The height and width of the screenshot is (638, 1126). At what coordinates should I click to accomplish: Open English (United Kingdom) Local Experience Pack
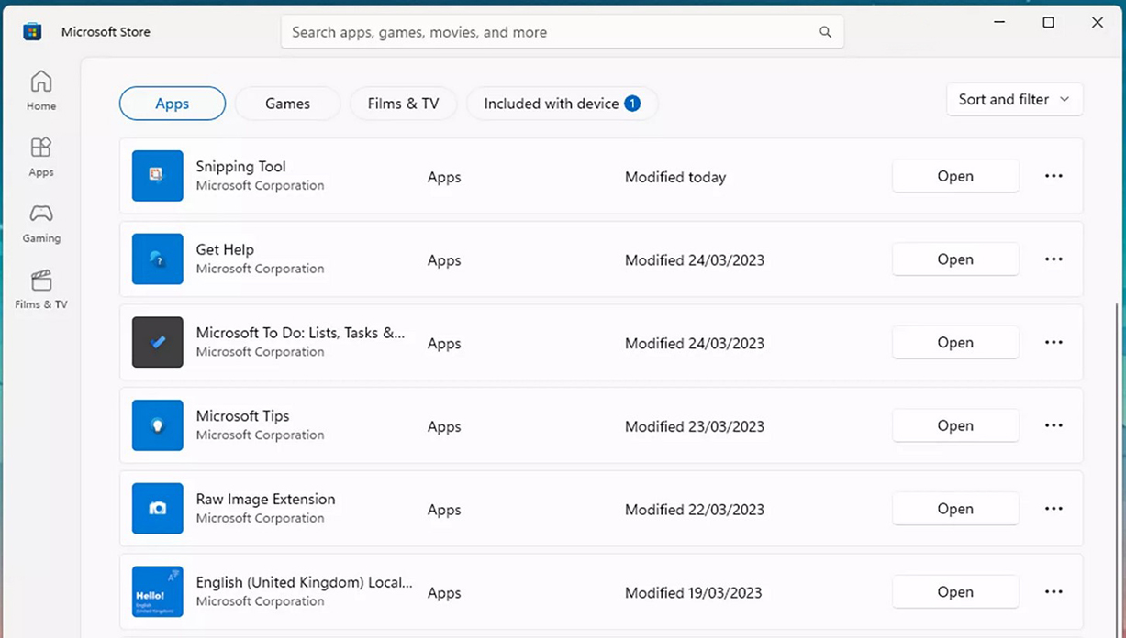tap(954, 591)
